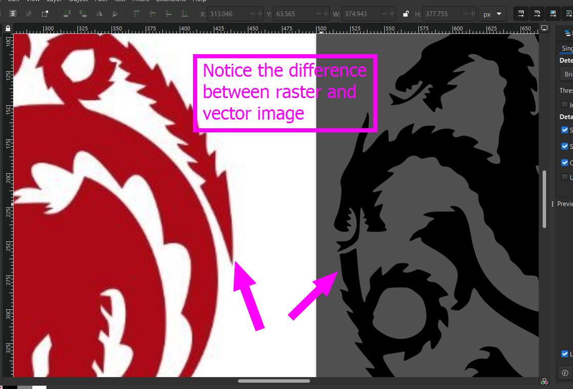
Task: Click the horizontal canvas scrollbar
Action: (274, 381)
